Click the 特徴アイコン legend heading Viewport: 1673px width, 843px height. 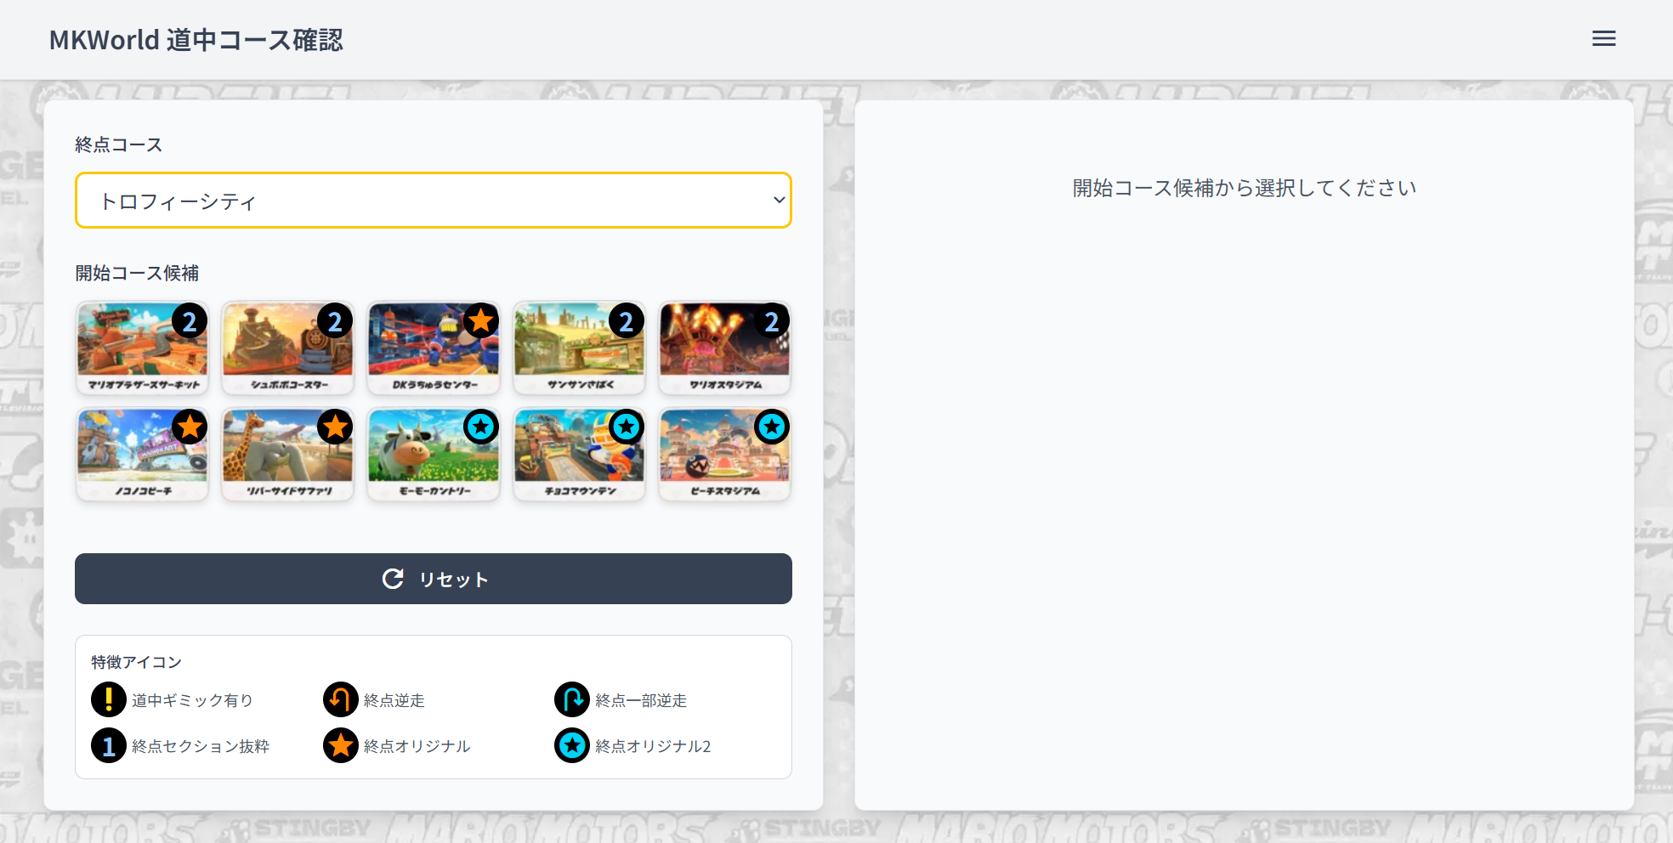click(x=136, y=662)
